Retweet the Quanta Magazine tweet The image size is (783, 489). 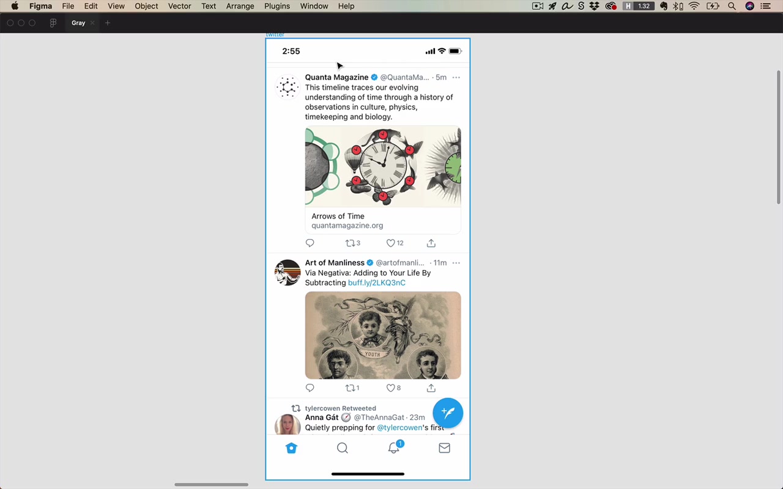tap(351, 243)
